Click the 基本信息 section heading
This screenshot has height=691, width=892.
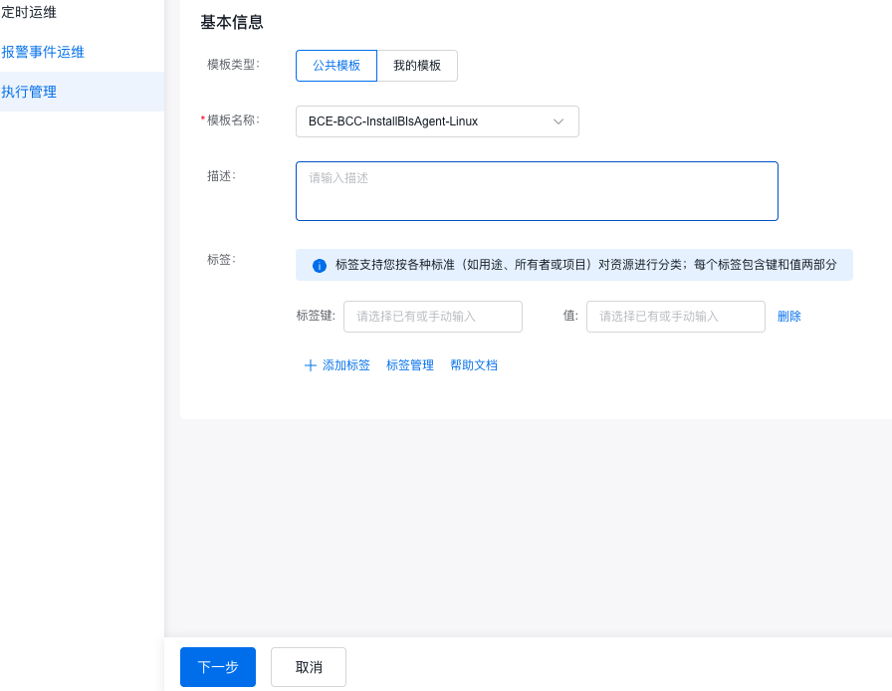pos(232,22)
